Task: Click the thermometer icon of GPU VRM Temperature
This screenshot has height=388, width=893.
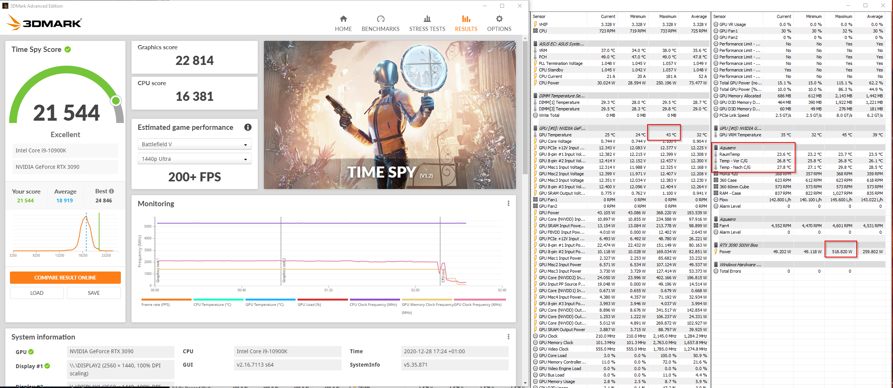Action: [x=716, y=135]
